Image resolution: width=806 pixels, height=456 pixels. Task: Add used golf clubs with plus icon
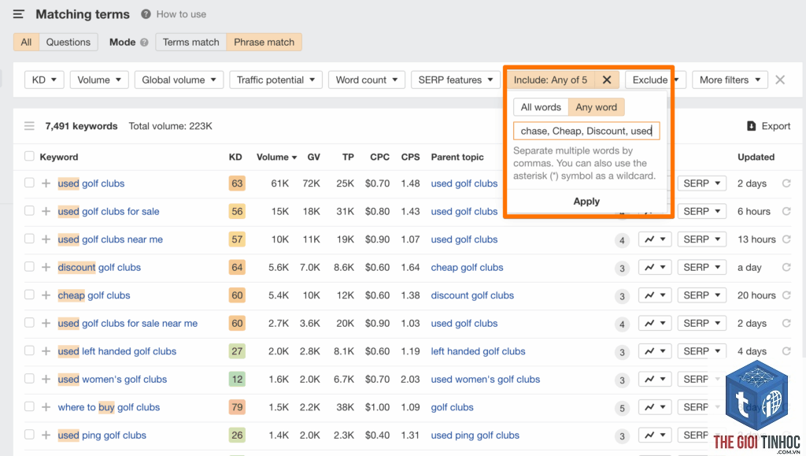46,184
